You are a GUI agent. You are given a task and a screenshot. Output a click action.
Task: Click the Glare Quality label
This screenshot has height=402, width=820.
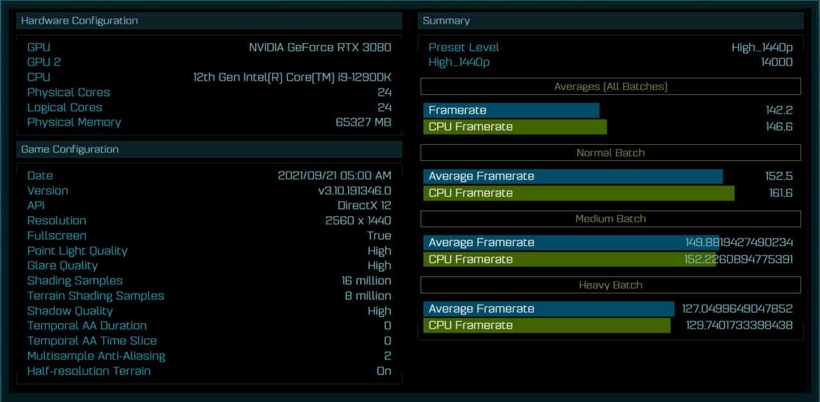63,265
